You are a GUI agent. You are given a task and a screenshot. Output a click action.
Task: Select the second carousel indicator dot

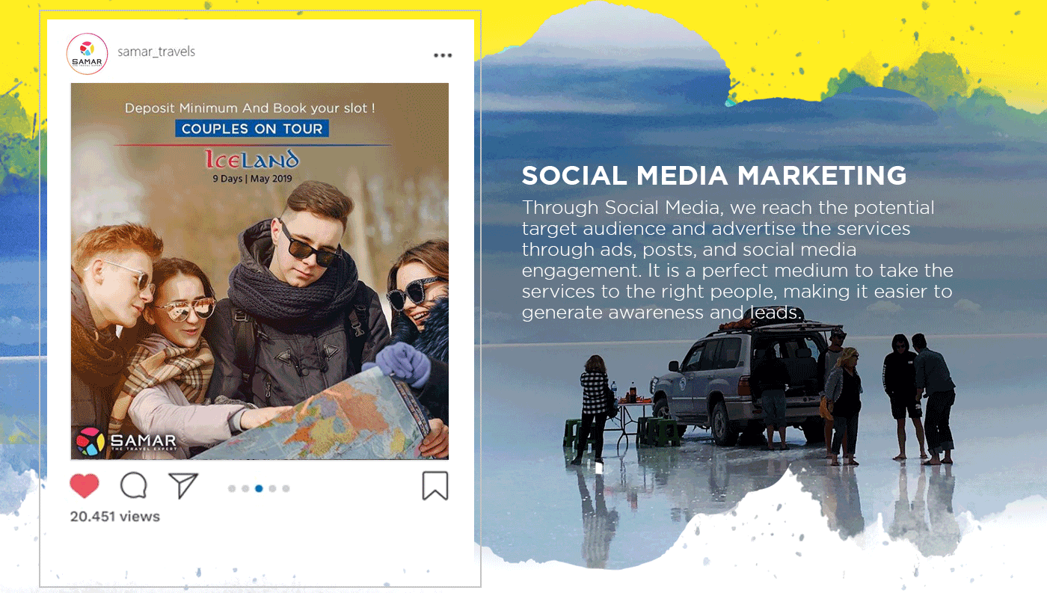pos(245,489)
